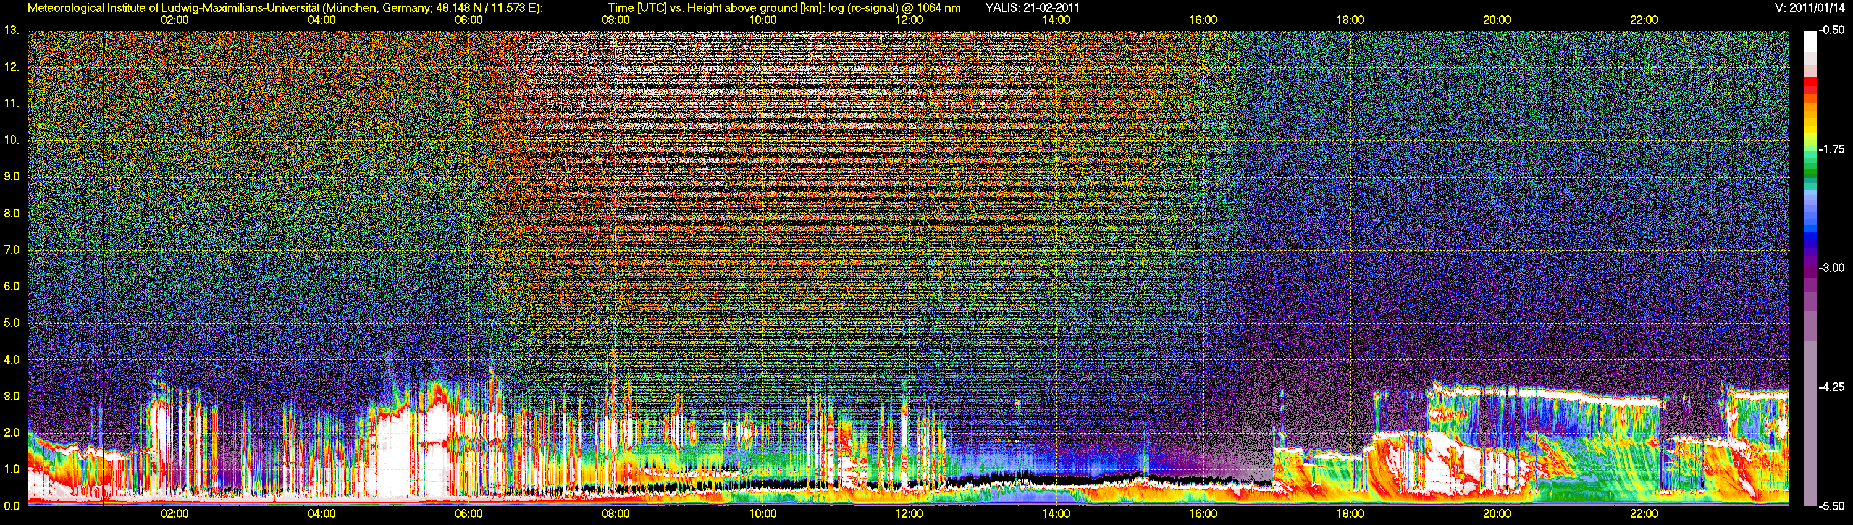1853x525 pixels.
Task: Pick the 12. height axis label
Action: coord(12,67)
